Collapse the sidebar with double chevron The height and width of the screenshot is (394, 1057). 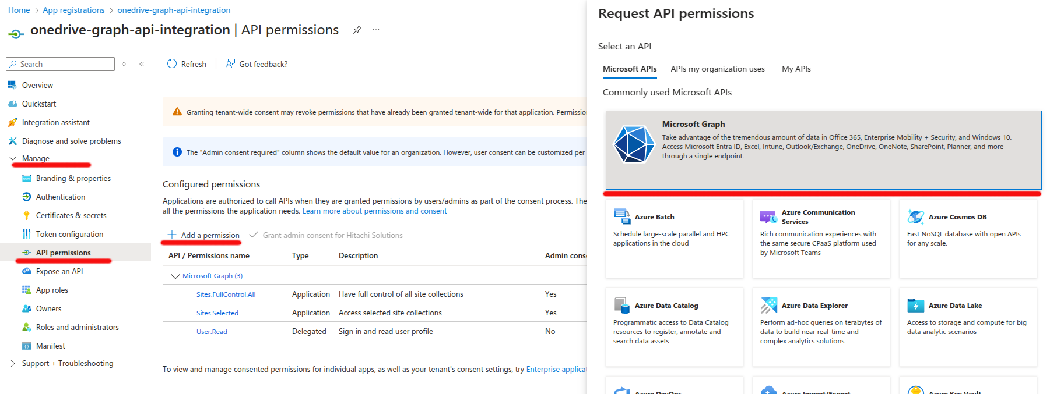tap(142, 64)
